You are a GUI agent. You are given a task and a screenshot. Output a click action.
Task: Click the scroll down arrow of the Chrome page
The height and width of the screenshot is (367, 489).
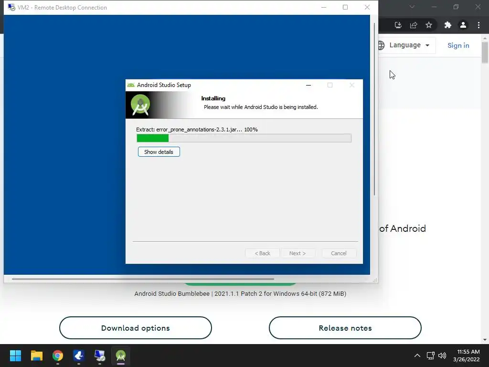485,340
